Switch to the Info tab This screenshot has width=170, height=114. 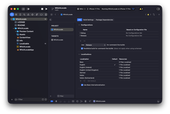pos(80,20)
